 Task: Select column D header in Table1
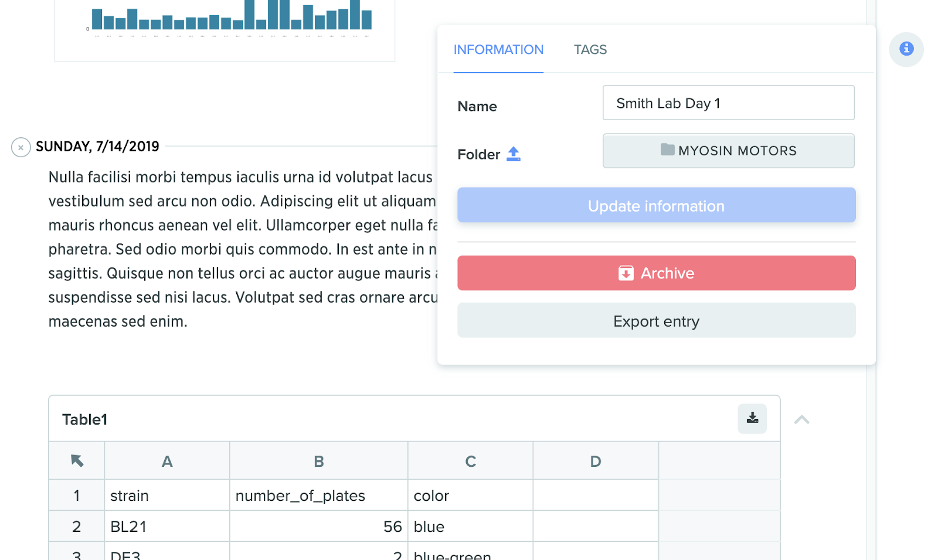(595, 461)
